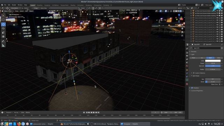Open Firefox from the taskbar
Screen dimensions: 224x126
(19, 124)
